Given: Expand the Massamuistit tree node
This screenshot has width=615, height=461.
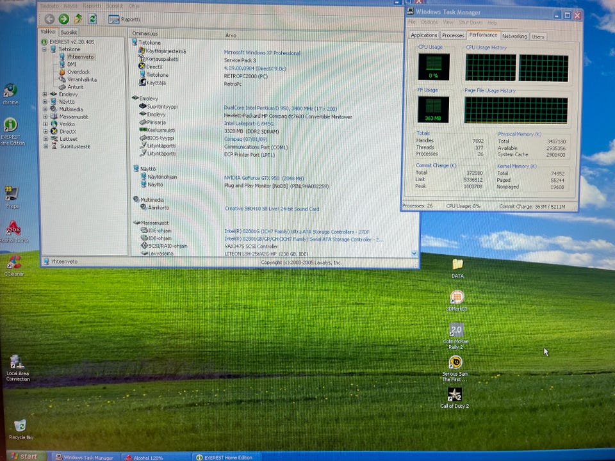Looking at the screenshot, I should tap(45, 117).
